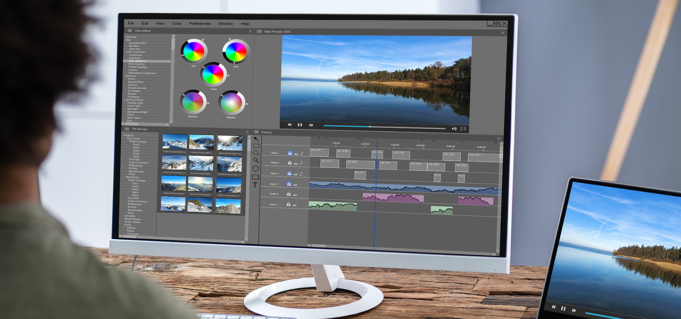Open the View menu
The width and height of the screenshot is (681, 319).
(160, 23)
